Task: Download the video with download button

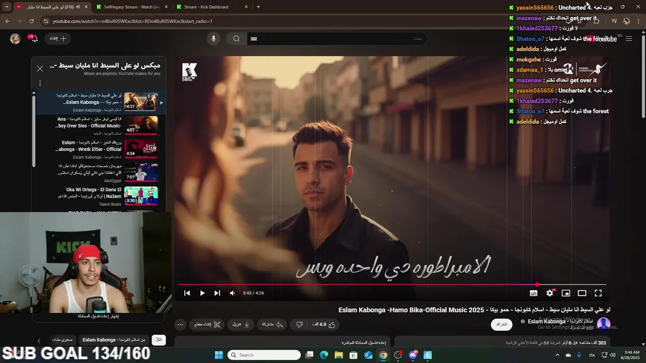Action: click(241, 325)
